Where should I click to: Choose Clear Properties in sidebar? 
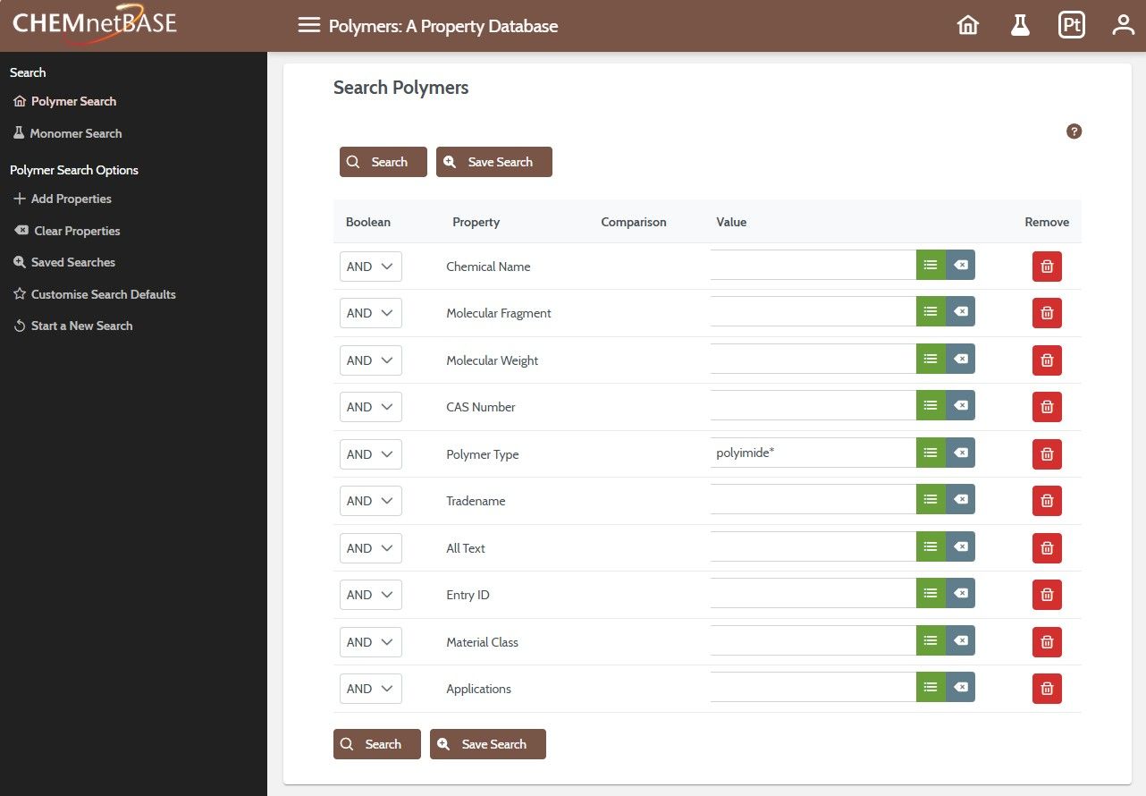67,231
